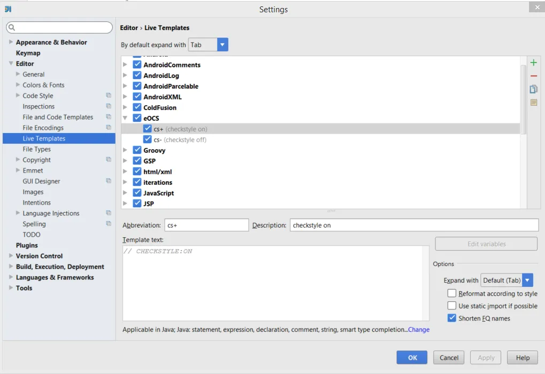Image resolution: width=545 pixels, height=374 pixels.
Task: Expand the Groovy template group
Action: coord(125,150)
